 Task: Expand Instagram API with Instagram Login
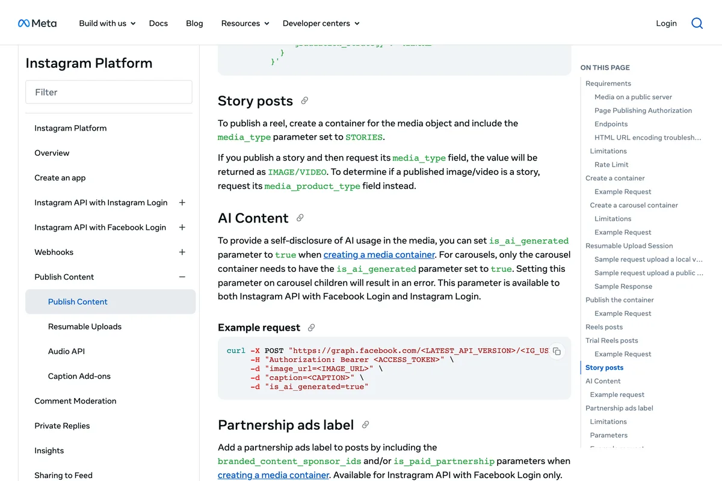[x=182, y=203]
